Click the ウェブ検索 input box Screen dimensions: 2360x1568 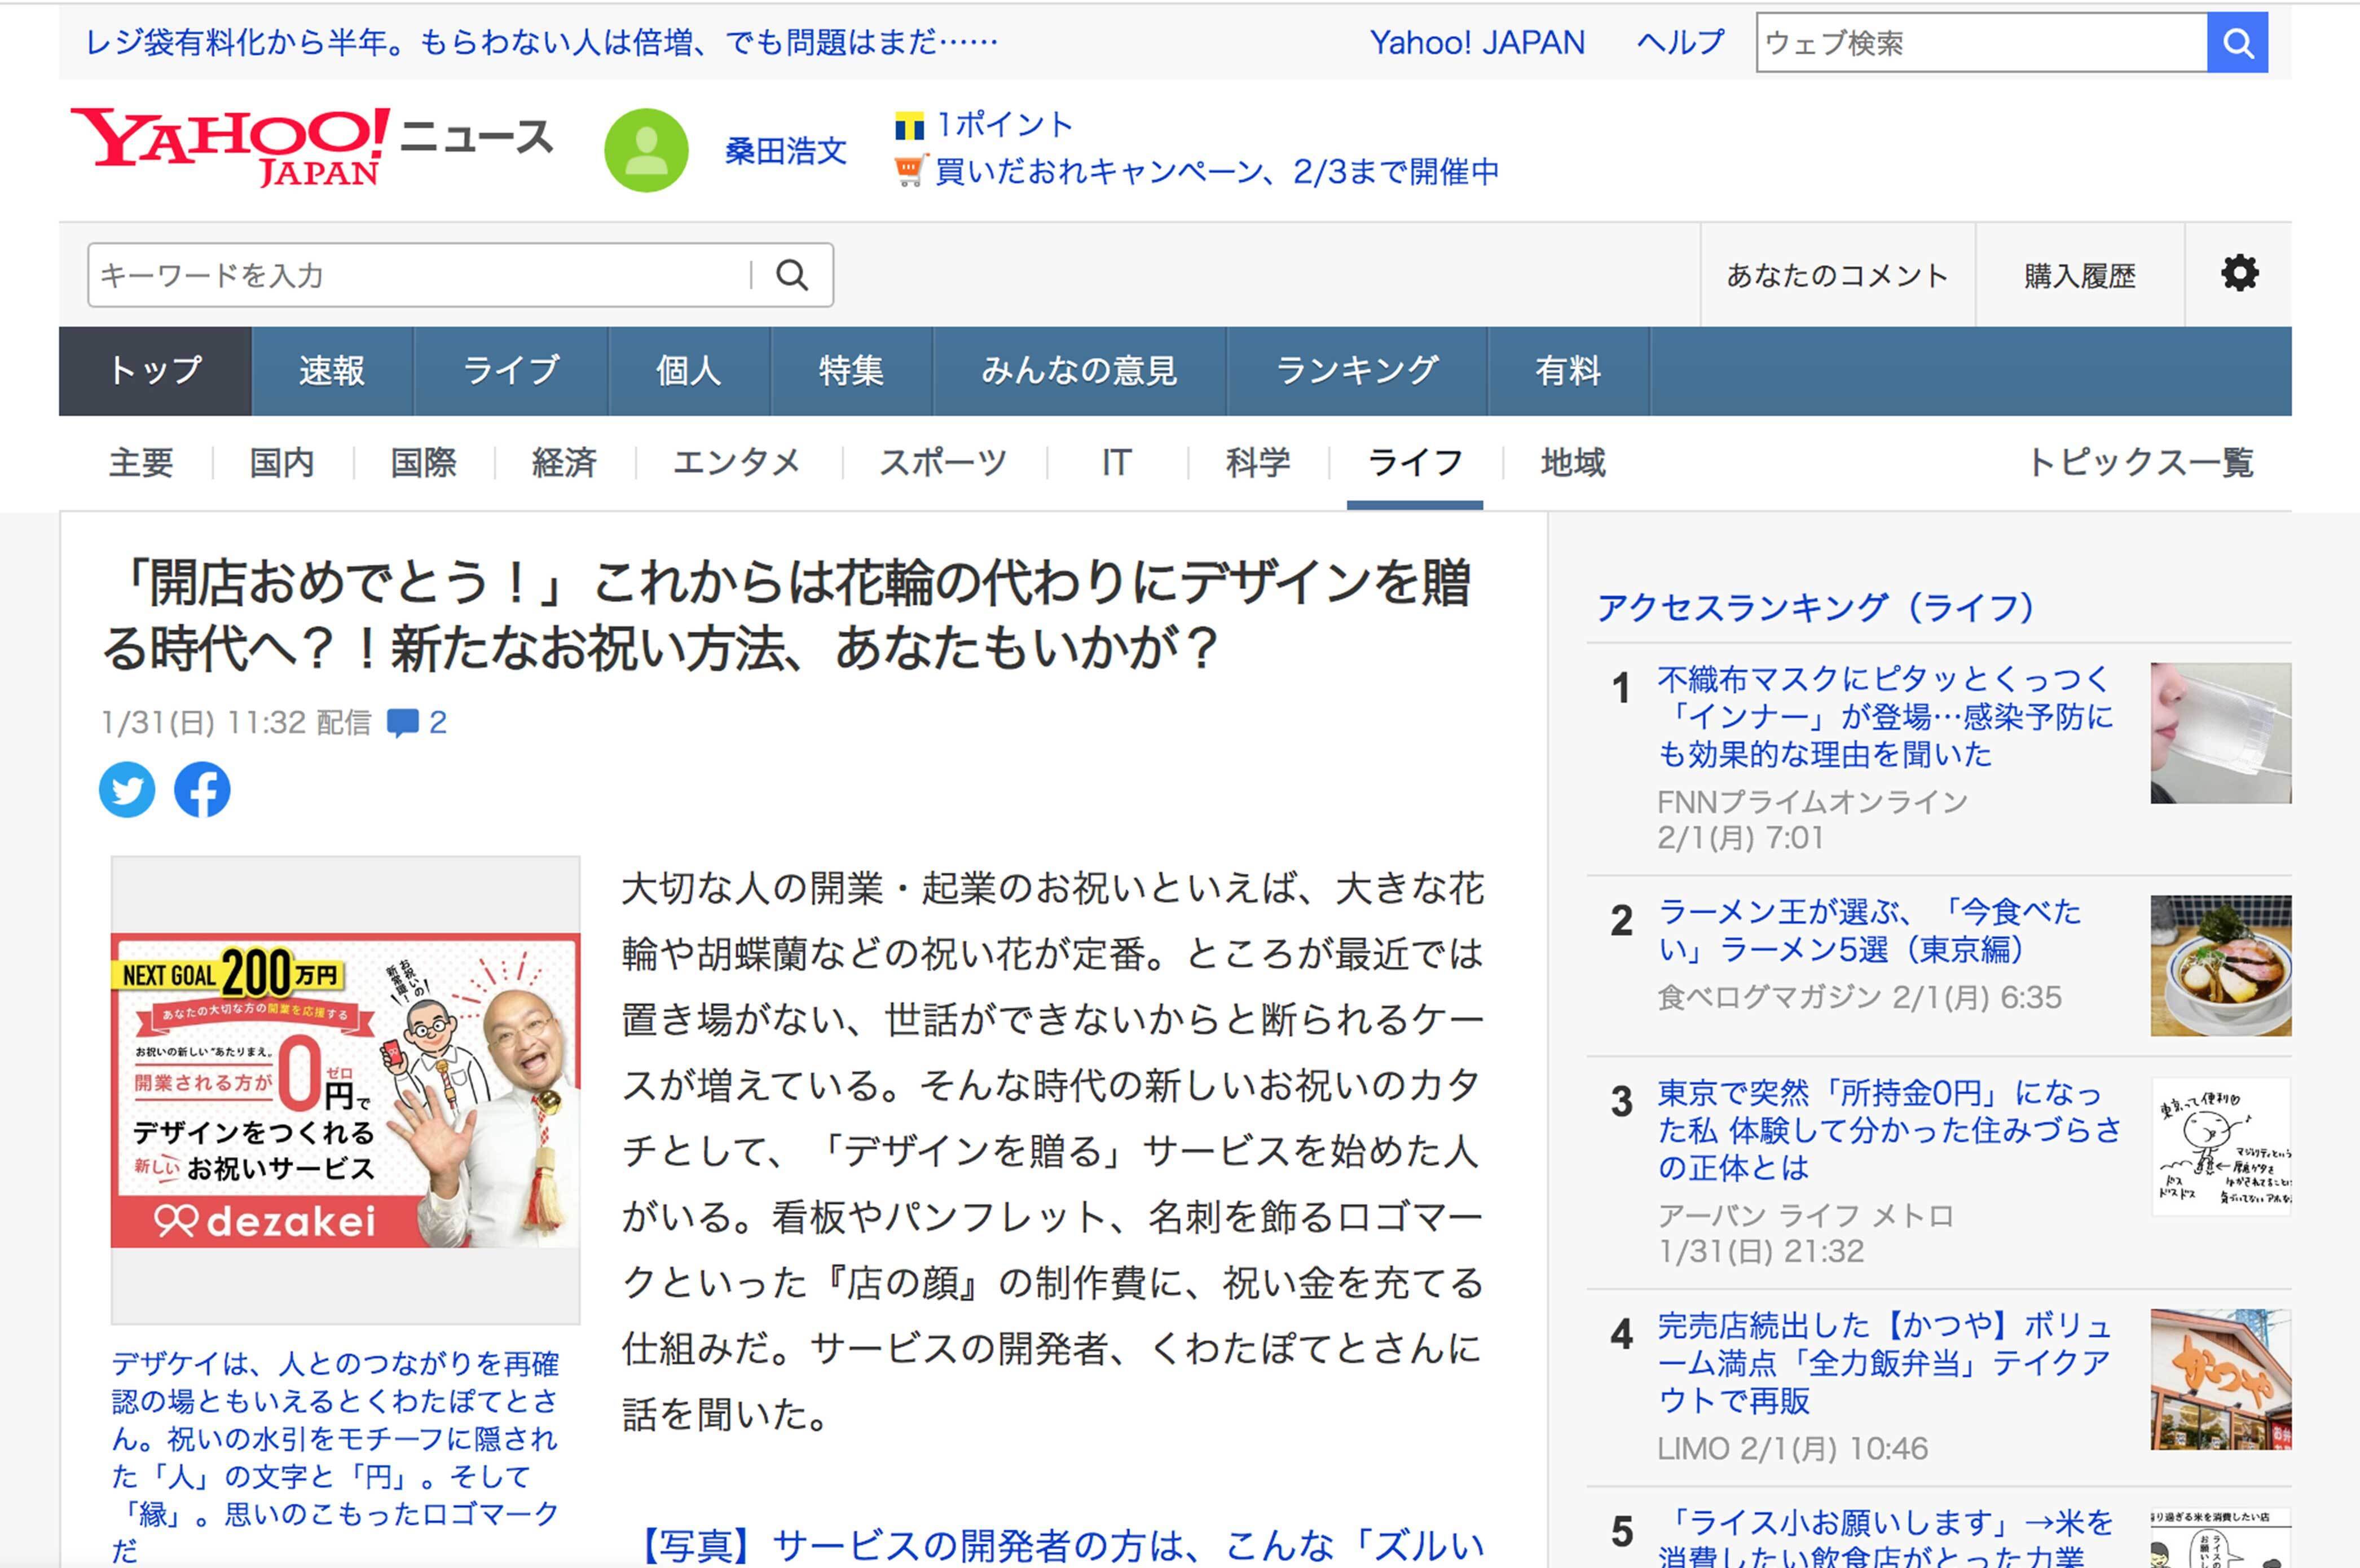click(x=1980, y=43)
